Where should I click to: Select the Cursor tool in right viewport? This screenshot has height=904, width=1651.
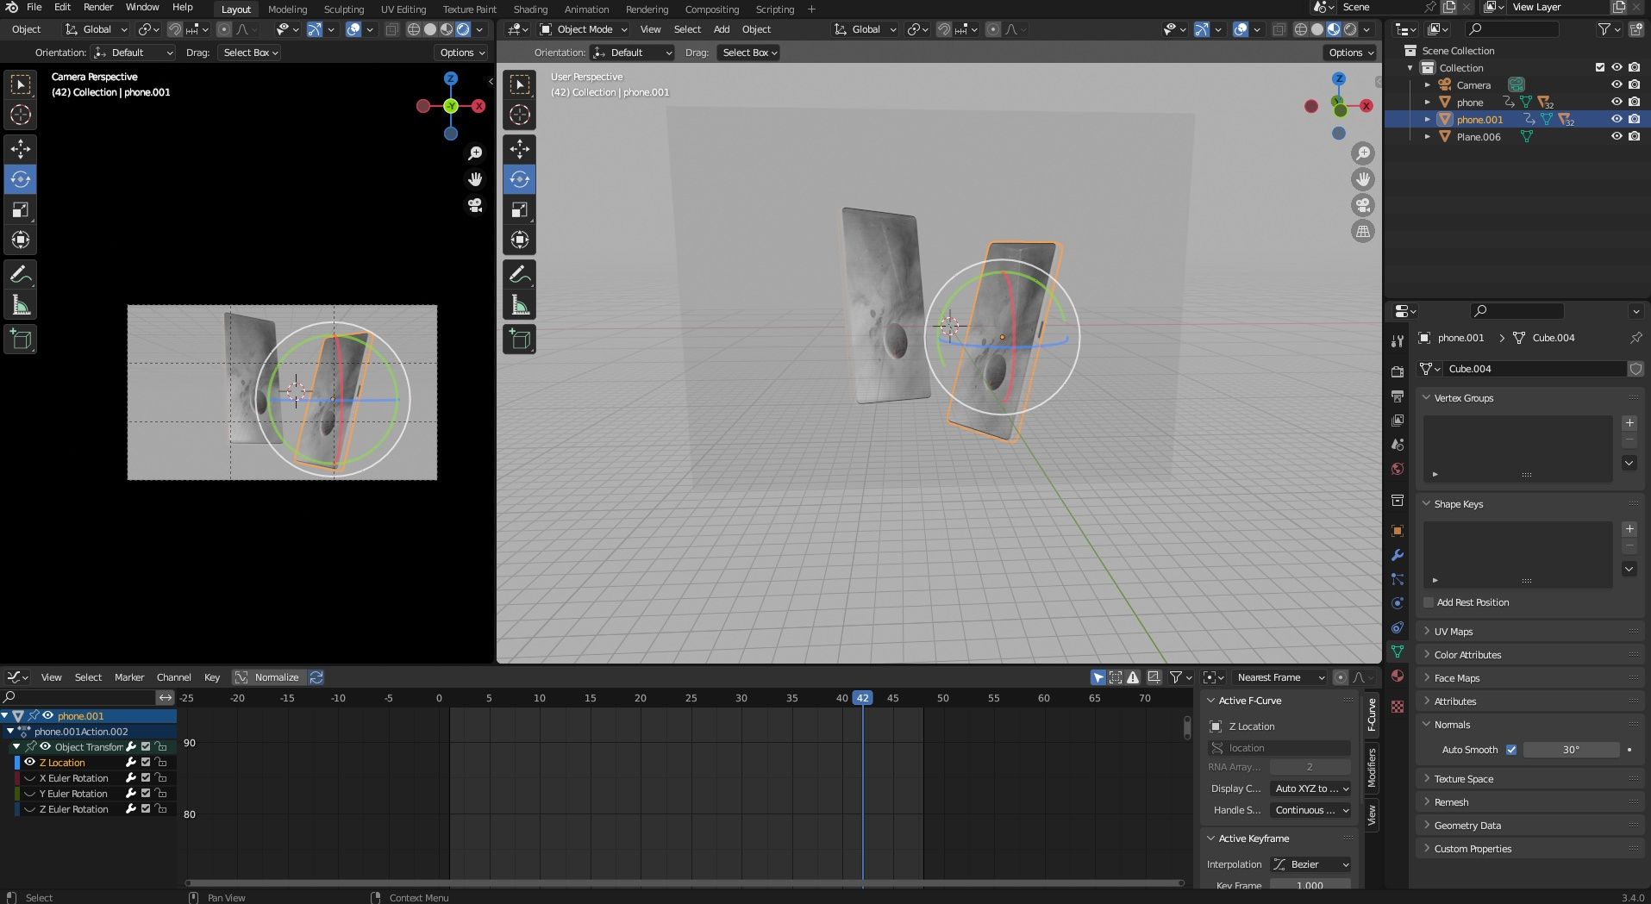[x=519, y=115]
